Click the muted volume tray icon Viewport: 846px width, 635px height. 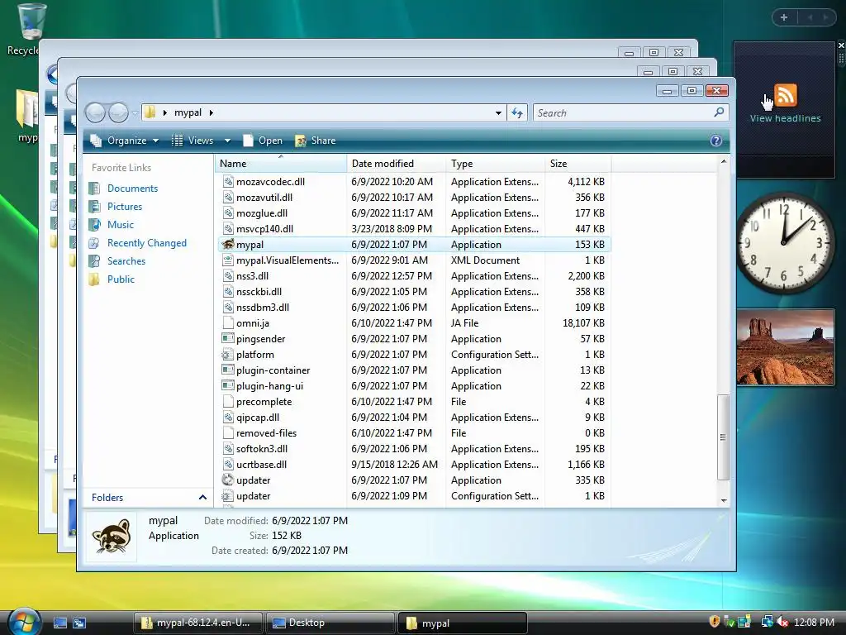783,622
